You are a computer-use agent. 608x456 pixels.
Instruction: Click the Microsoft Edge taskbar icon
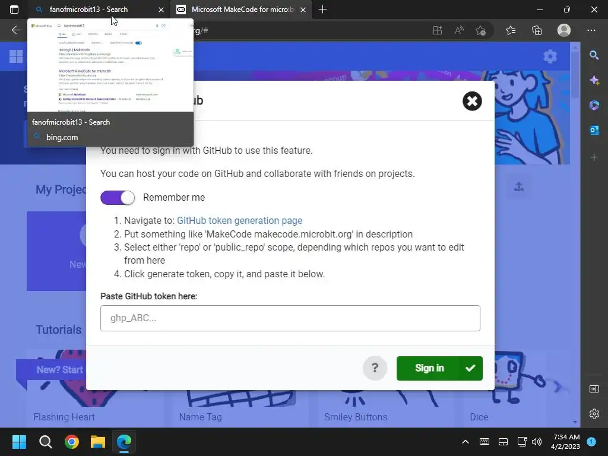click(x=124, y=442)
